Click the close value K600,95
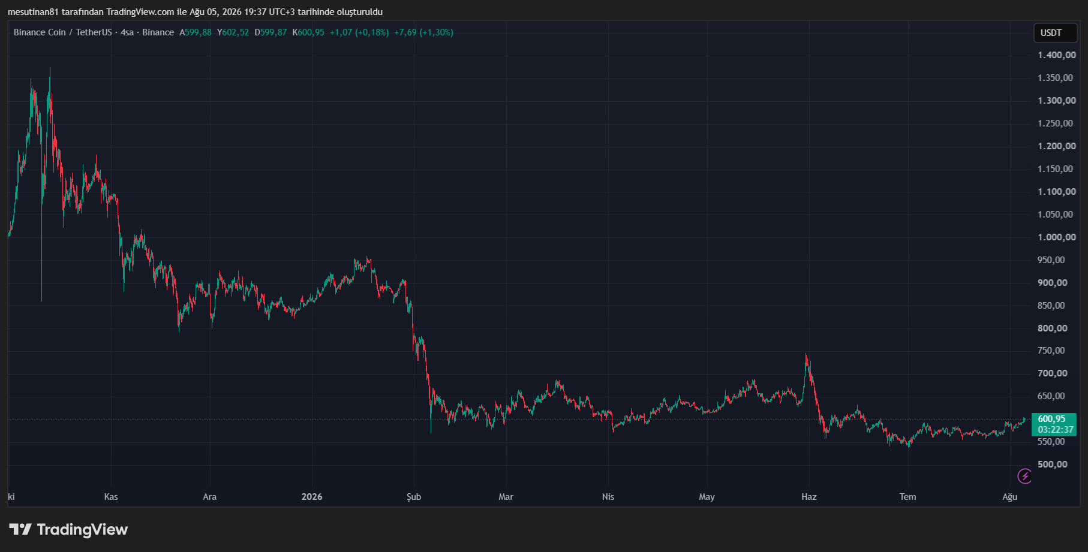This screenshot has width=1088, height=552. point(308,32)
